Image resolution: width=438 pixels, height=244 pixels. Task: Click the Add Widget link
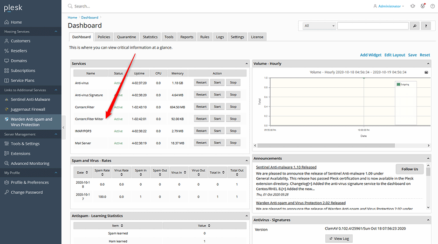coord(370,55)
